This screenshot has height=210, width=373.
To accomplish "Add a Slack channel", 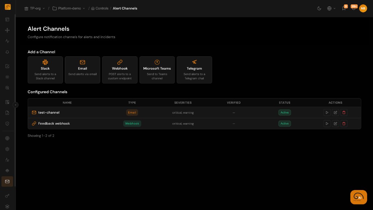I will [x=45, y=70].
